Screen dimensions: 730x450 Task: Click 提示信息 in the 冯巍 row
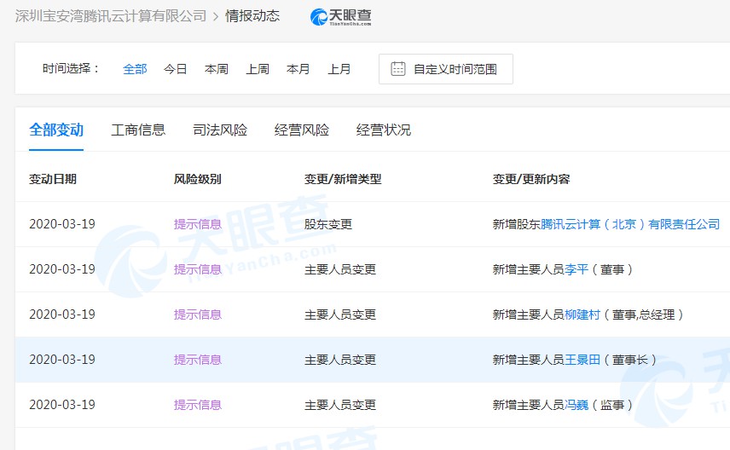198,405
